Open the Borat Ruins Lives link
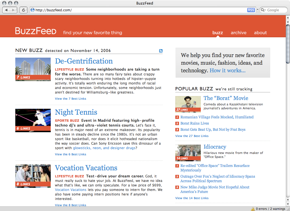 (195, 123)
